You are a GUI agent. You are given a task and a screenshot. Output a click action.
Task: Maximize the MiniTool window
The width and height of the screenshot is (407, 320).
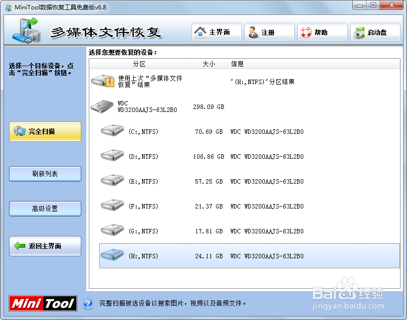coord(373,5)
